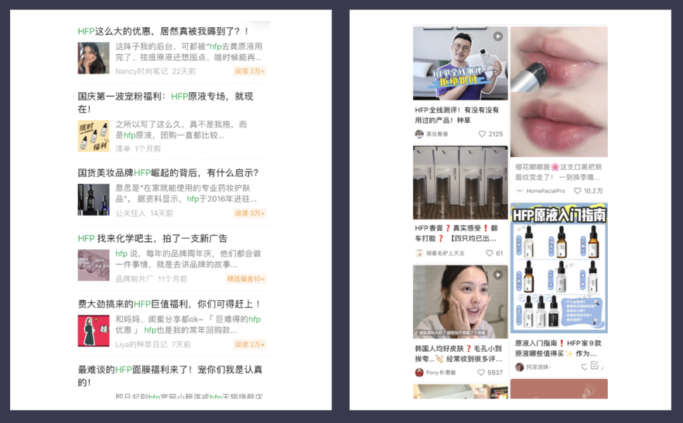Open 国货美妆品牌HFP崛起的背后 article
The height and width of the screenshot is (423, 683).
pyautogui.click(x=168, y=173)
